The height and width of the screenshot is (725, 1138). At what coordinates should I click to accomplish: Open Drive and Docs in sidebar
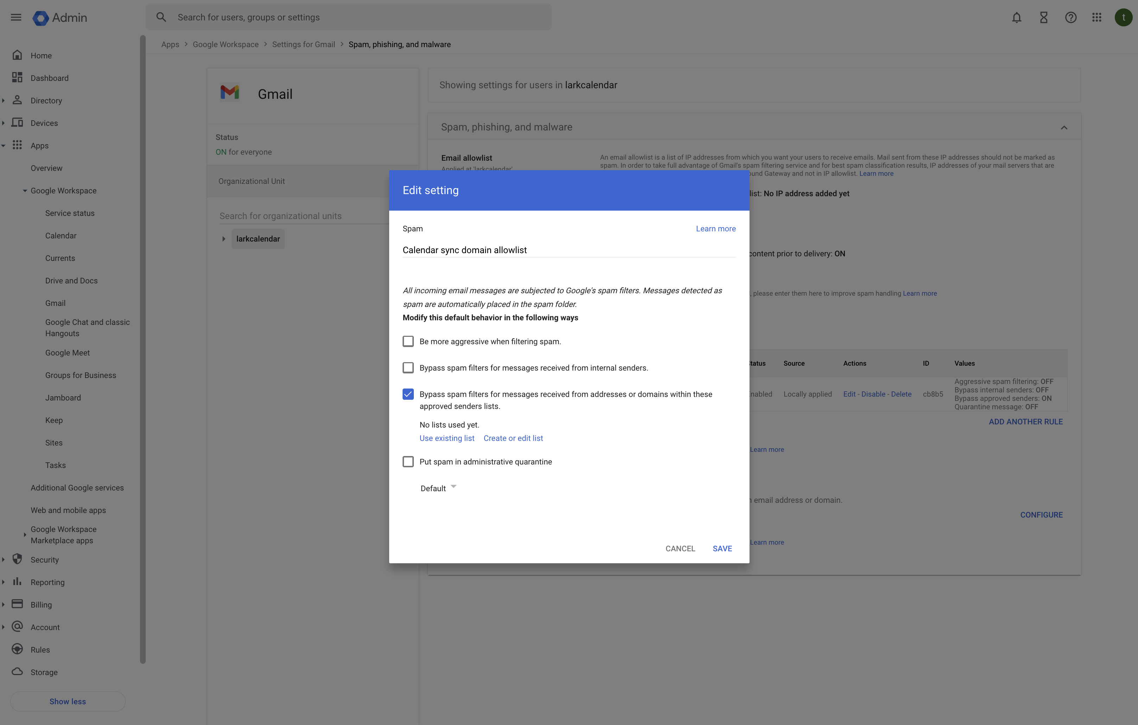(x=71, y=281)
